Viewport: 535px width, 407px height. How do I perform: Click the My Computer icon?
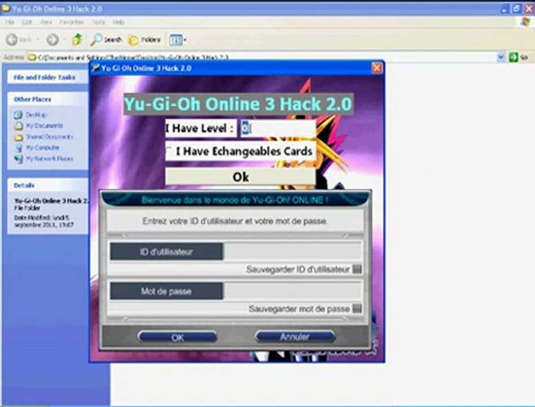pos(19,148)
